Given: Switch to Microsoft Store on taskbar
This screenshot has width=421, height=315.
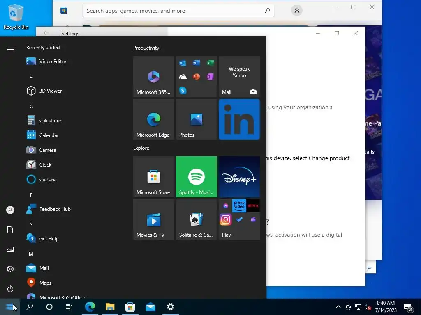Looking at the screenshot, I should [130, 307].
